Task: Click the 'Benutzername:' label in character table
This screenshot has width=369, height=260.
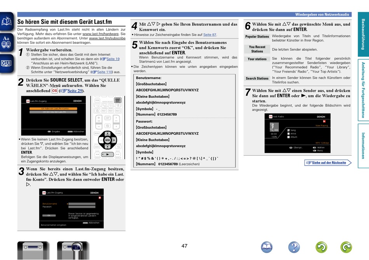Action: tap(149, 78)
